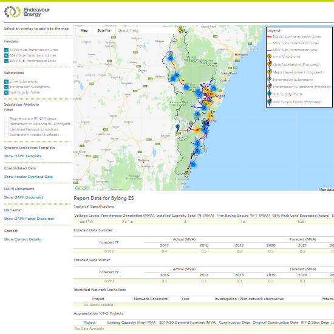Open Show Contact Details link
The height and width of the screenshot is (334, 334).
coord(22,239)
